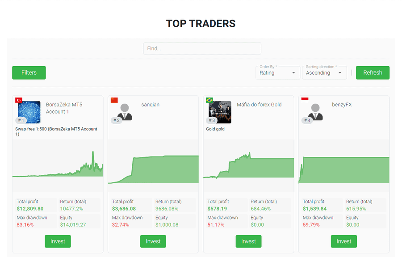
Task: Invest in trader sanqian
Action: (153, 241)
